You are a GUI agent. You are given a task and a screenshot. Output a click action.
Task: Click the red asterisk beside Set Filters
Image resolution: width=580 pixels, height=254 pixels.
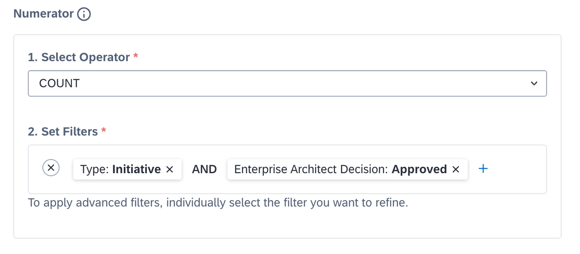pos(104,130)
